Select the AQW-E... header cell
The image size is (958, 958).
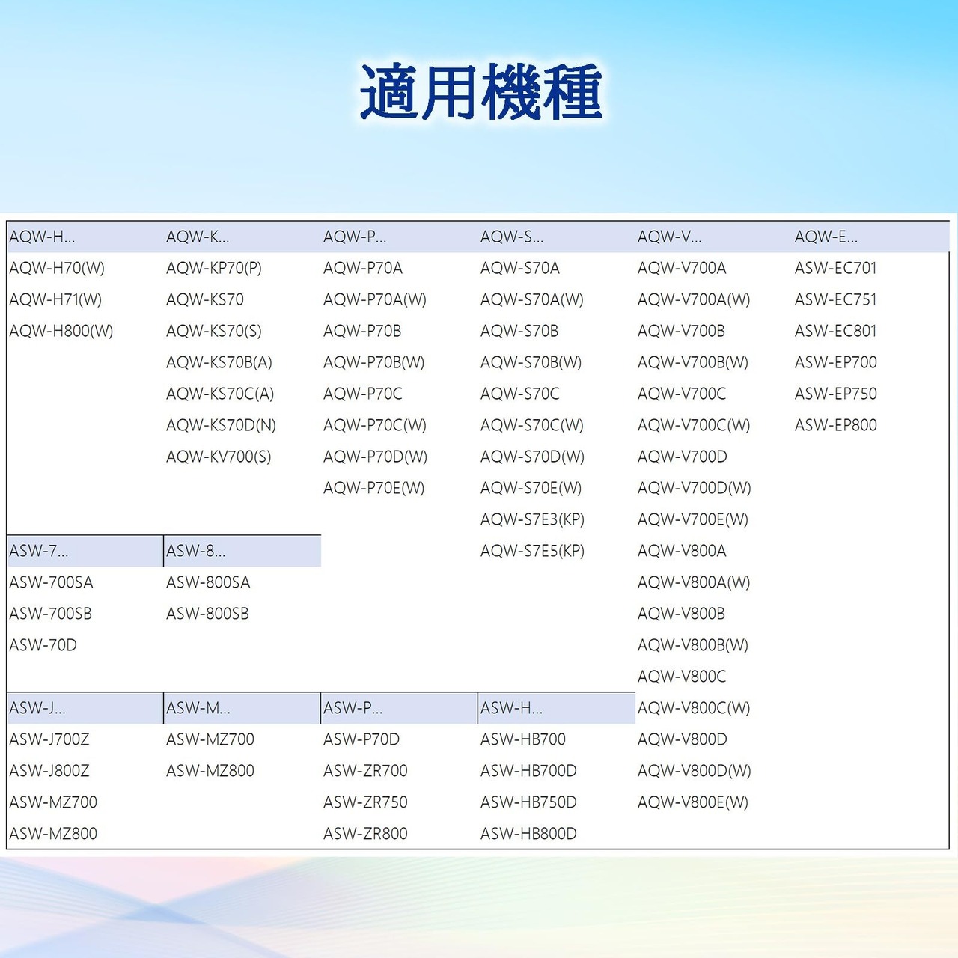(870, 237)
